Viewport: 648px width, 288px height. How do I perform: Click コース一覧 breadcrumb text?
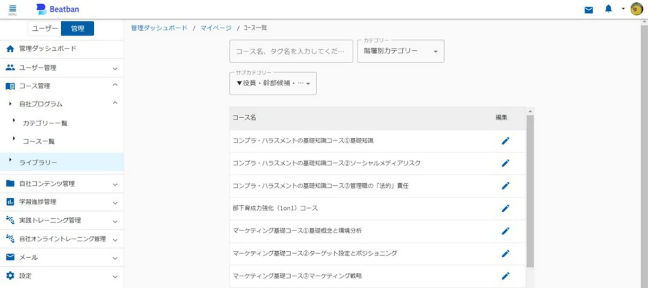pyautogui.click(x=255, y=28)
